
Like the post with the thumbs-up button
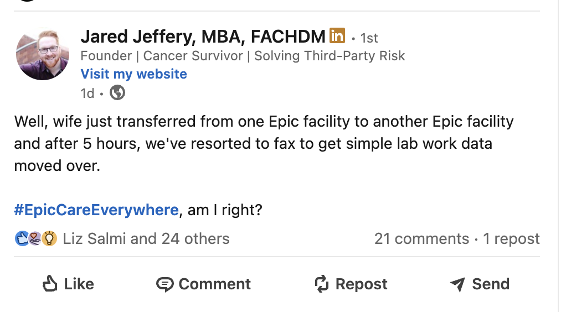click(x=68, y=284)
